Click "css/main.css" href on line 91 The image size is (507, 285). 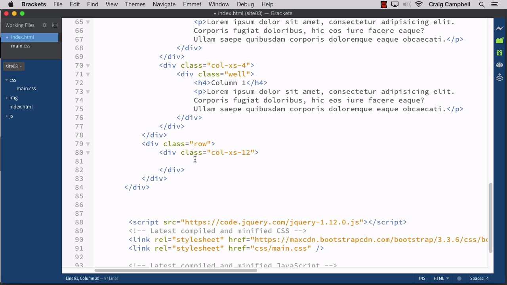click(x=281, y=249)
